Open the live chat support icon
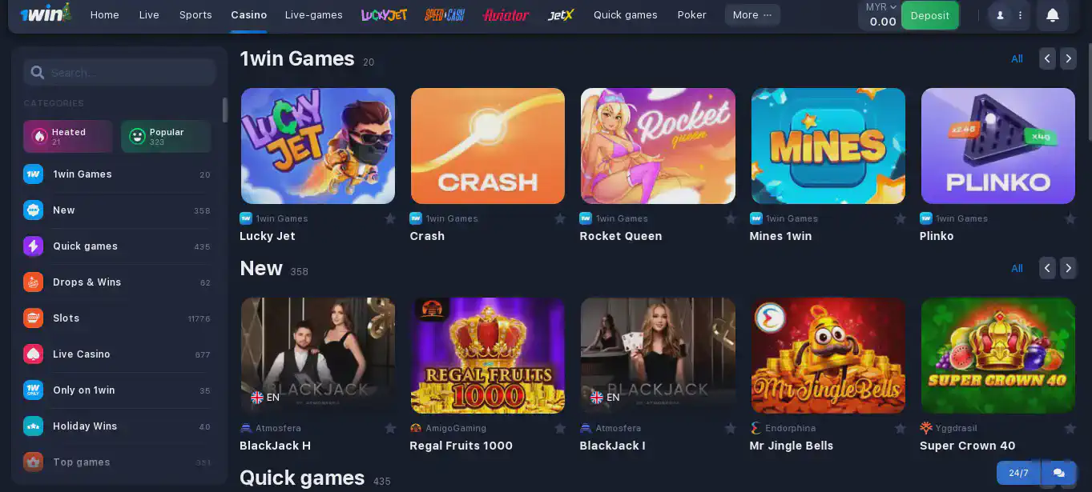 [1058, 473]
